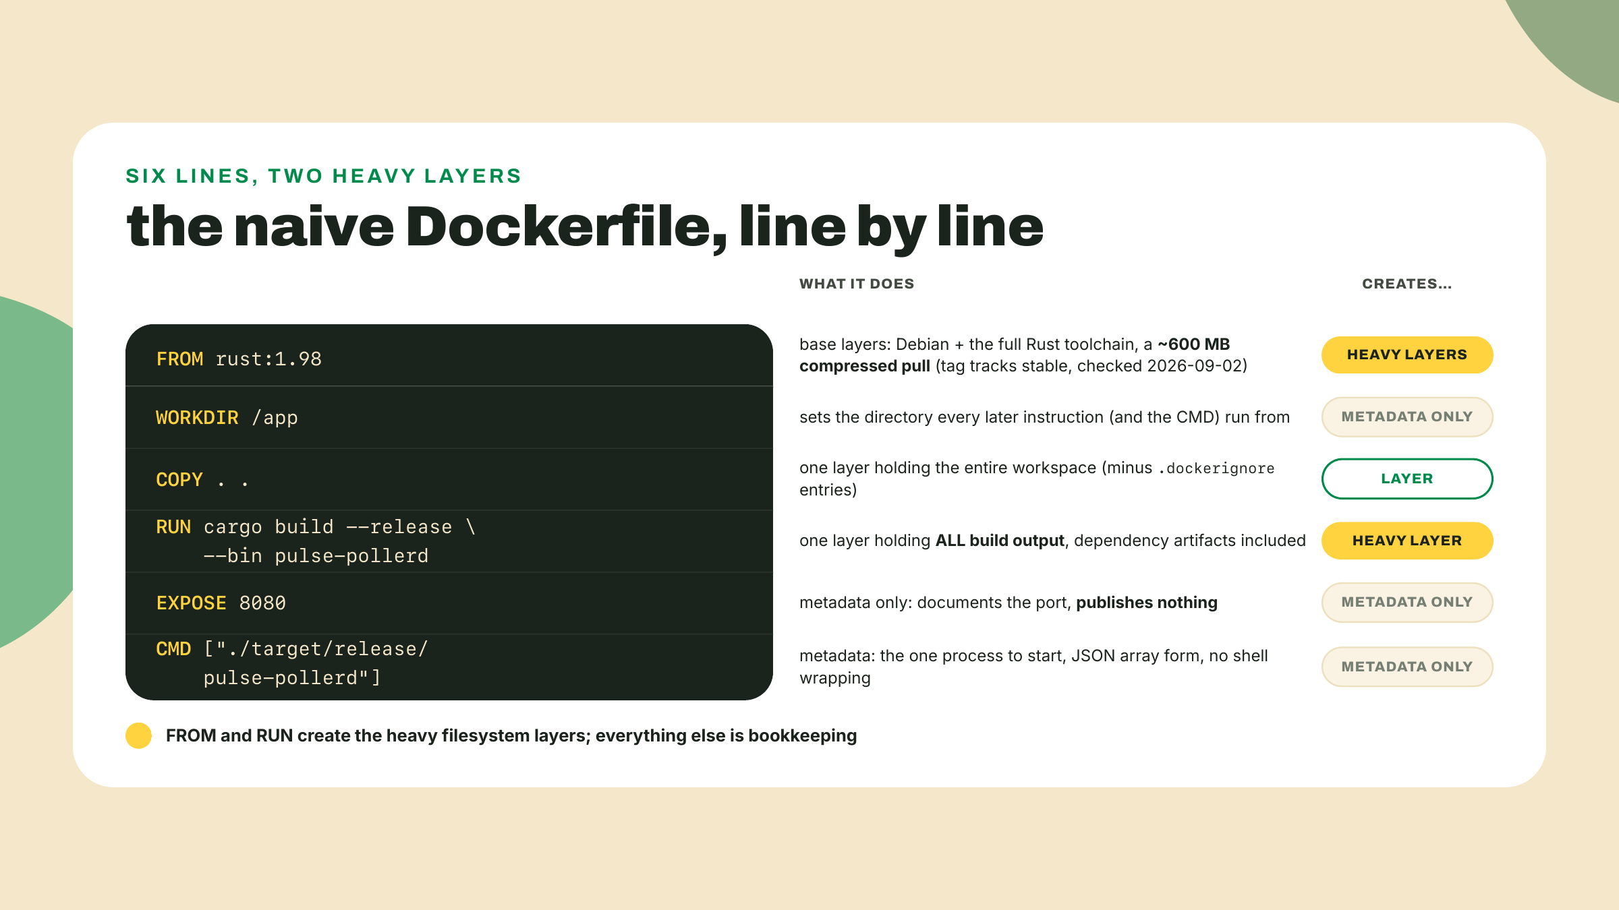Select the '--bin pulse-pollerd' continuation line
Image resolution: width=1619 pixels, height=910 pixels.
coord(316,556)
